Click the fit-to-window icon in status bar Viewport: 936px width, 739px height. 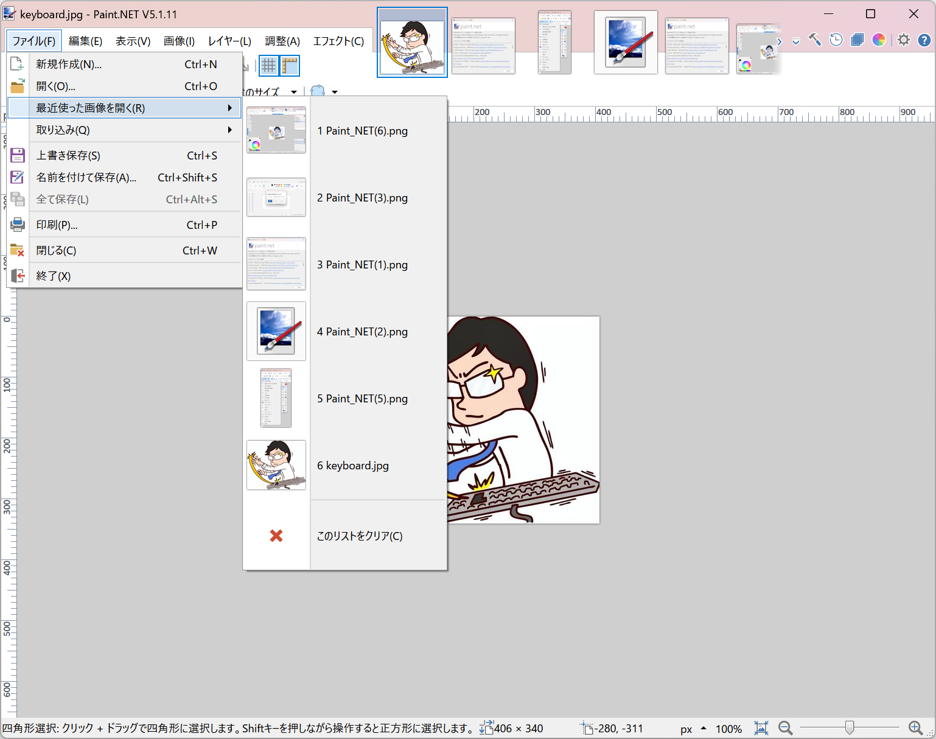(x=761, y=728)
